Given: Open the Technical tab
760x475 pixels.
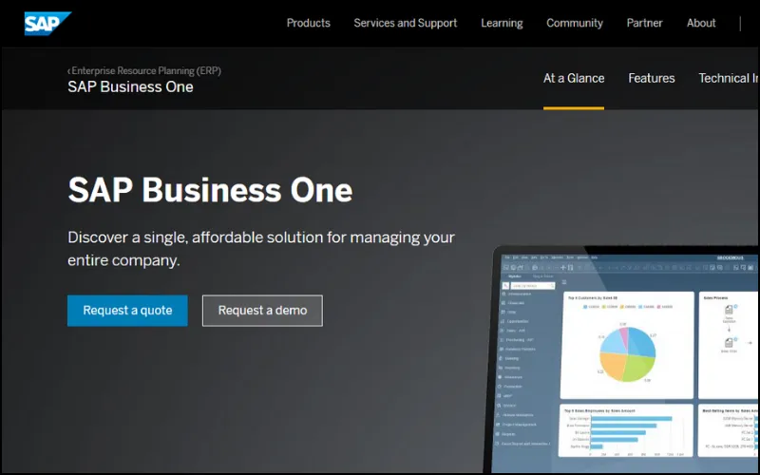Looking at the screenshot, I should coord(729,78).
